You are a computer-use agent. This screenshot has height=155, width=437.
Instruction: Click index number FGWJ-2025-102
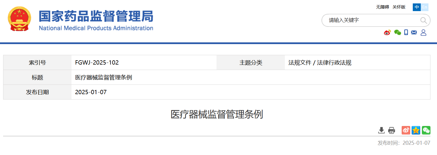point(97,63)
